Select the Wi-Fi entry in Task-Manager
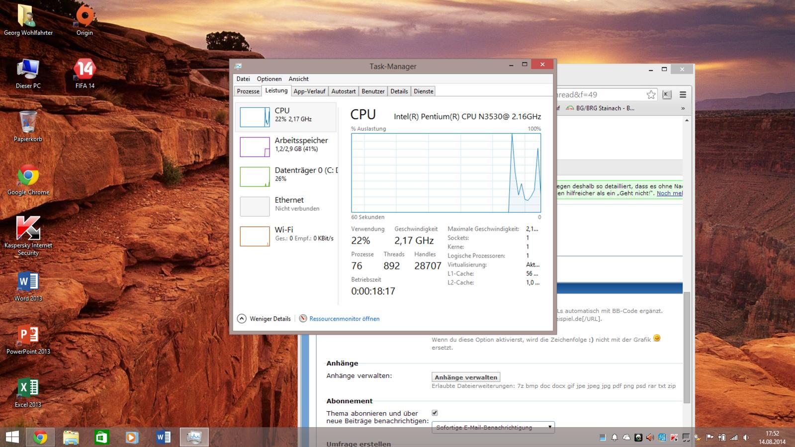Screen dimensions: 795x447 [286, 236]
